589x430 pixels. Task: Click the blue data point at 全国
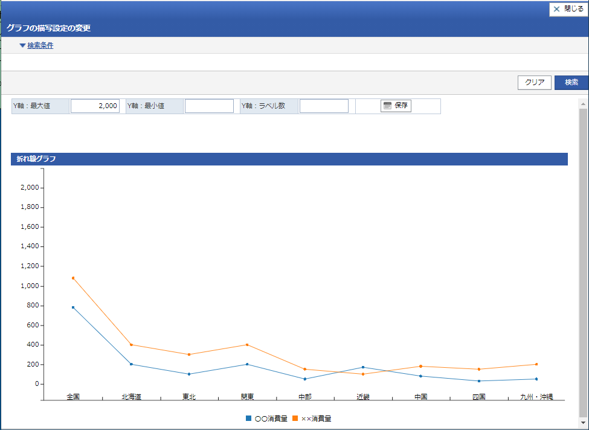coord(73,307)
